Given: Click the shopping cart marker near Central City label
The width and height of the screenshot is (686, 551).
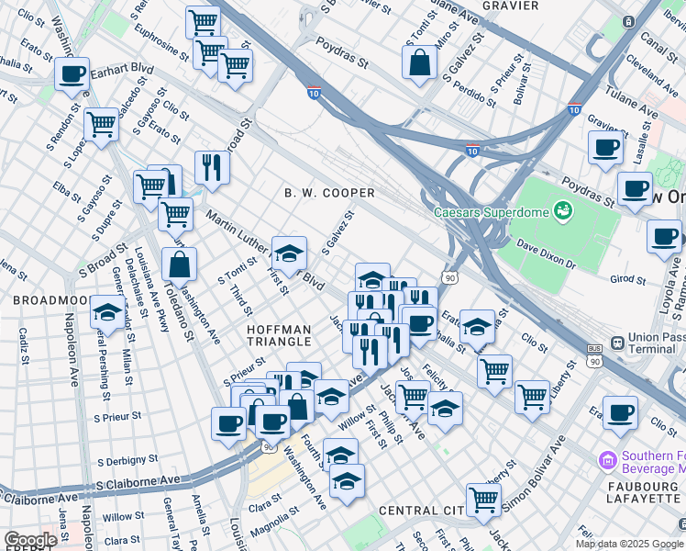Looking at the screenshot, I should tap(483, 501).
